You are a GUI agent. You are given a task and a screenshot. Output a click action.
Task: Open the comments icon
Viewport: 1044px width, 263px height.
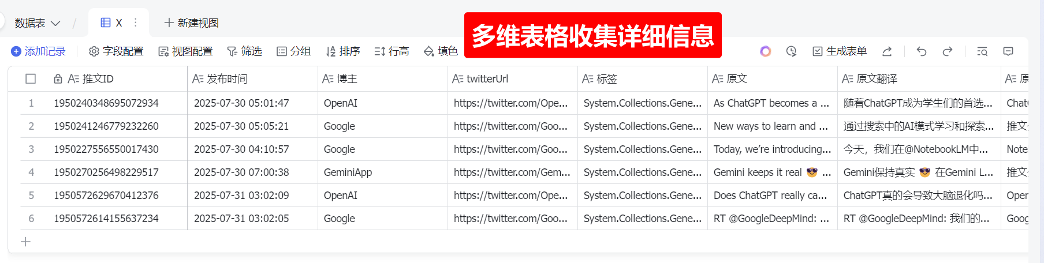1008,51
